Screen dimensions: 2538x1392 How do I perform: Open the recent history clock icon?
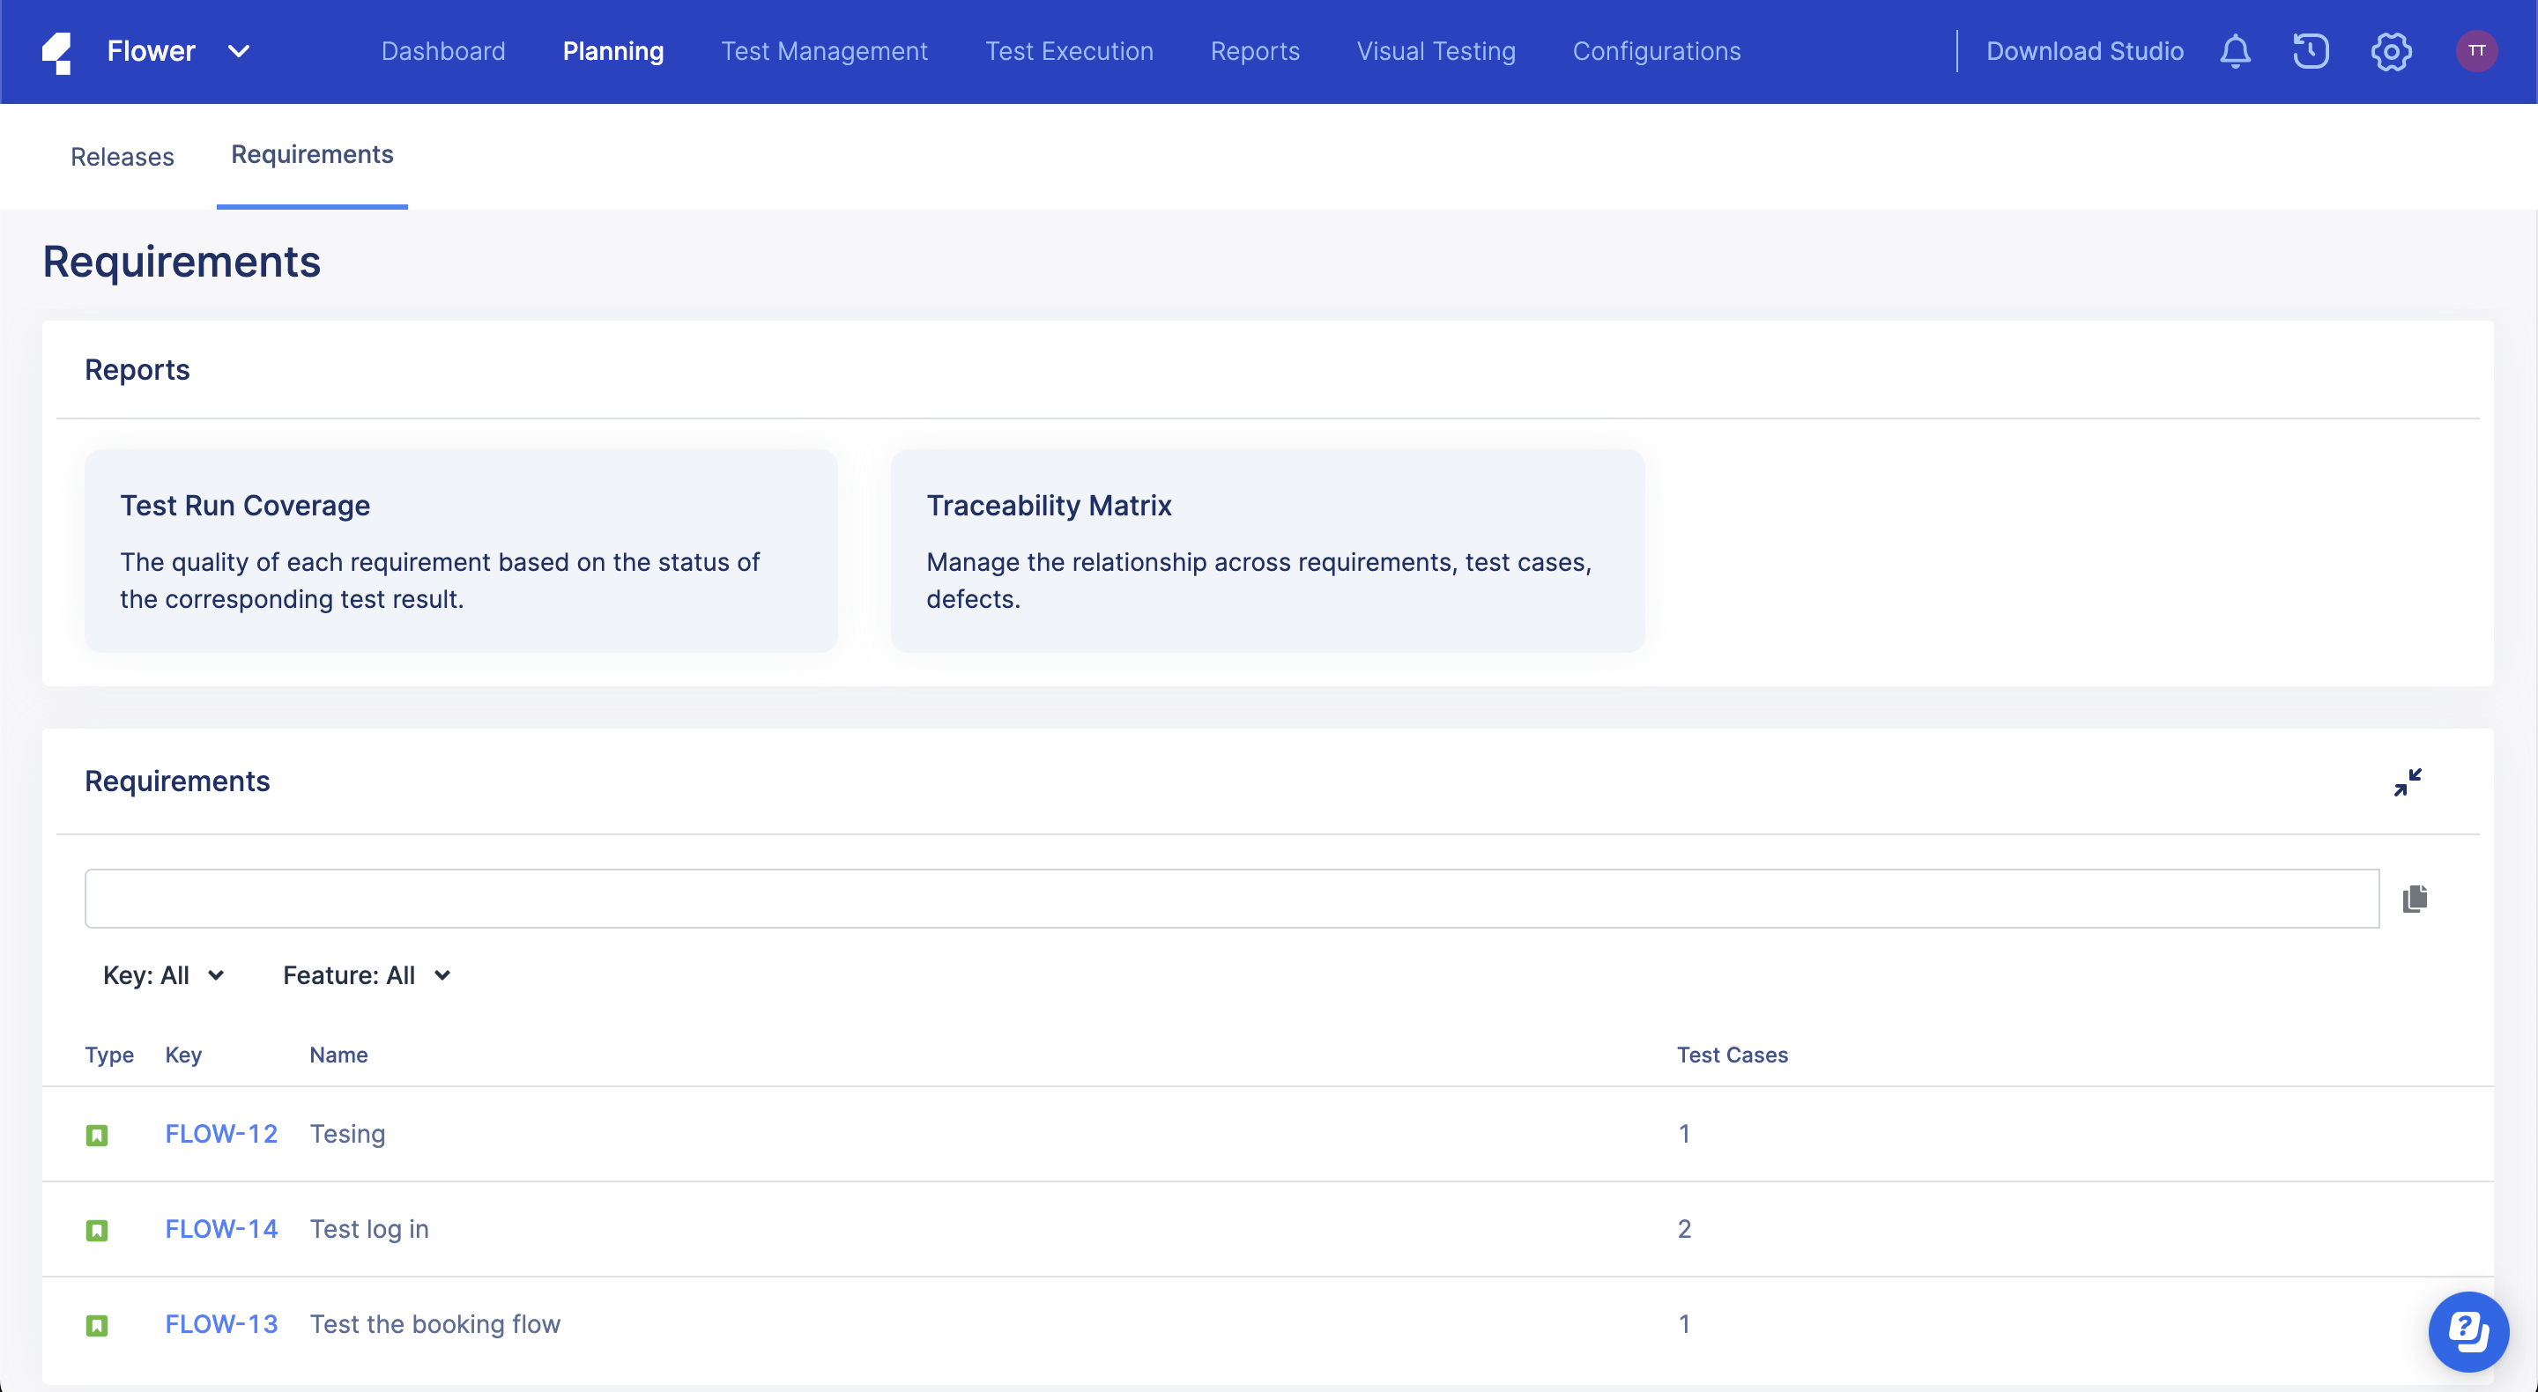2311,51
